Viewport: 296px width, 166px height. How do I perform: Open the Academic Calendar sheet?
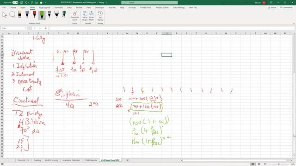point(71,160)
